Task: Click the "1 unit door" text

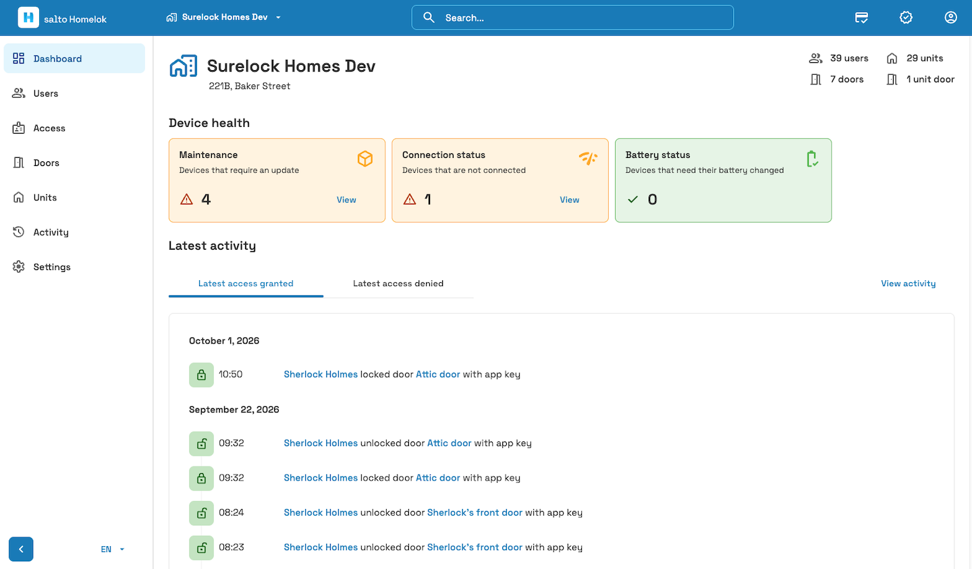Action: pyautogui.click(x=930, y=80)
